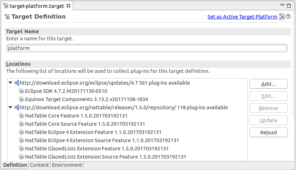Click the Target Definition header icon
This screenshot has width=296, height=170.
(7, 17)
